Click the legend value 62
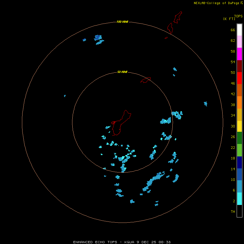This screenshot has width=244, height=244. point(233,41)
